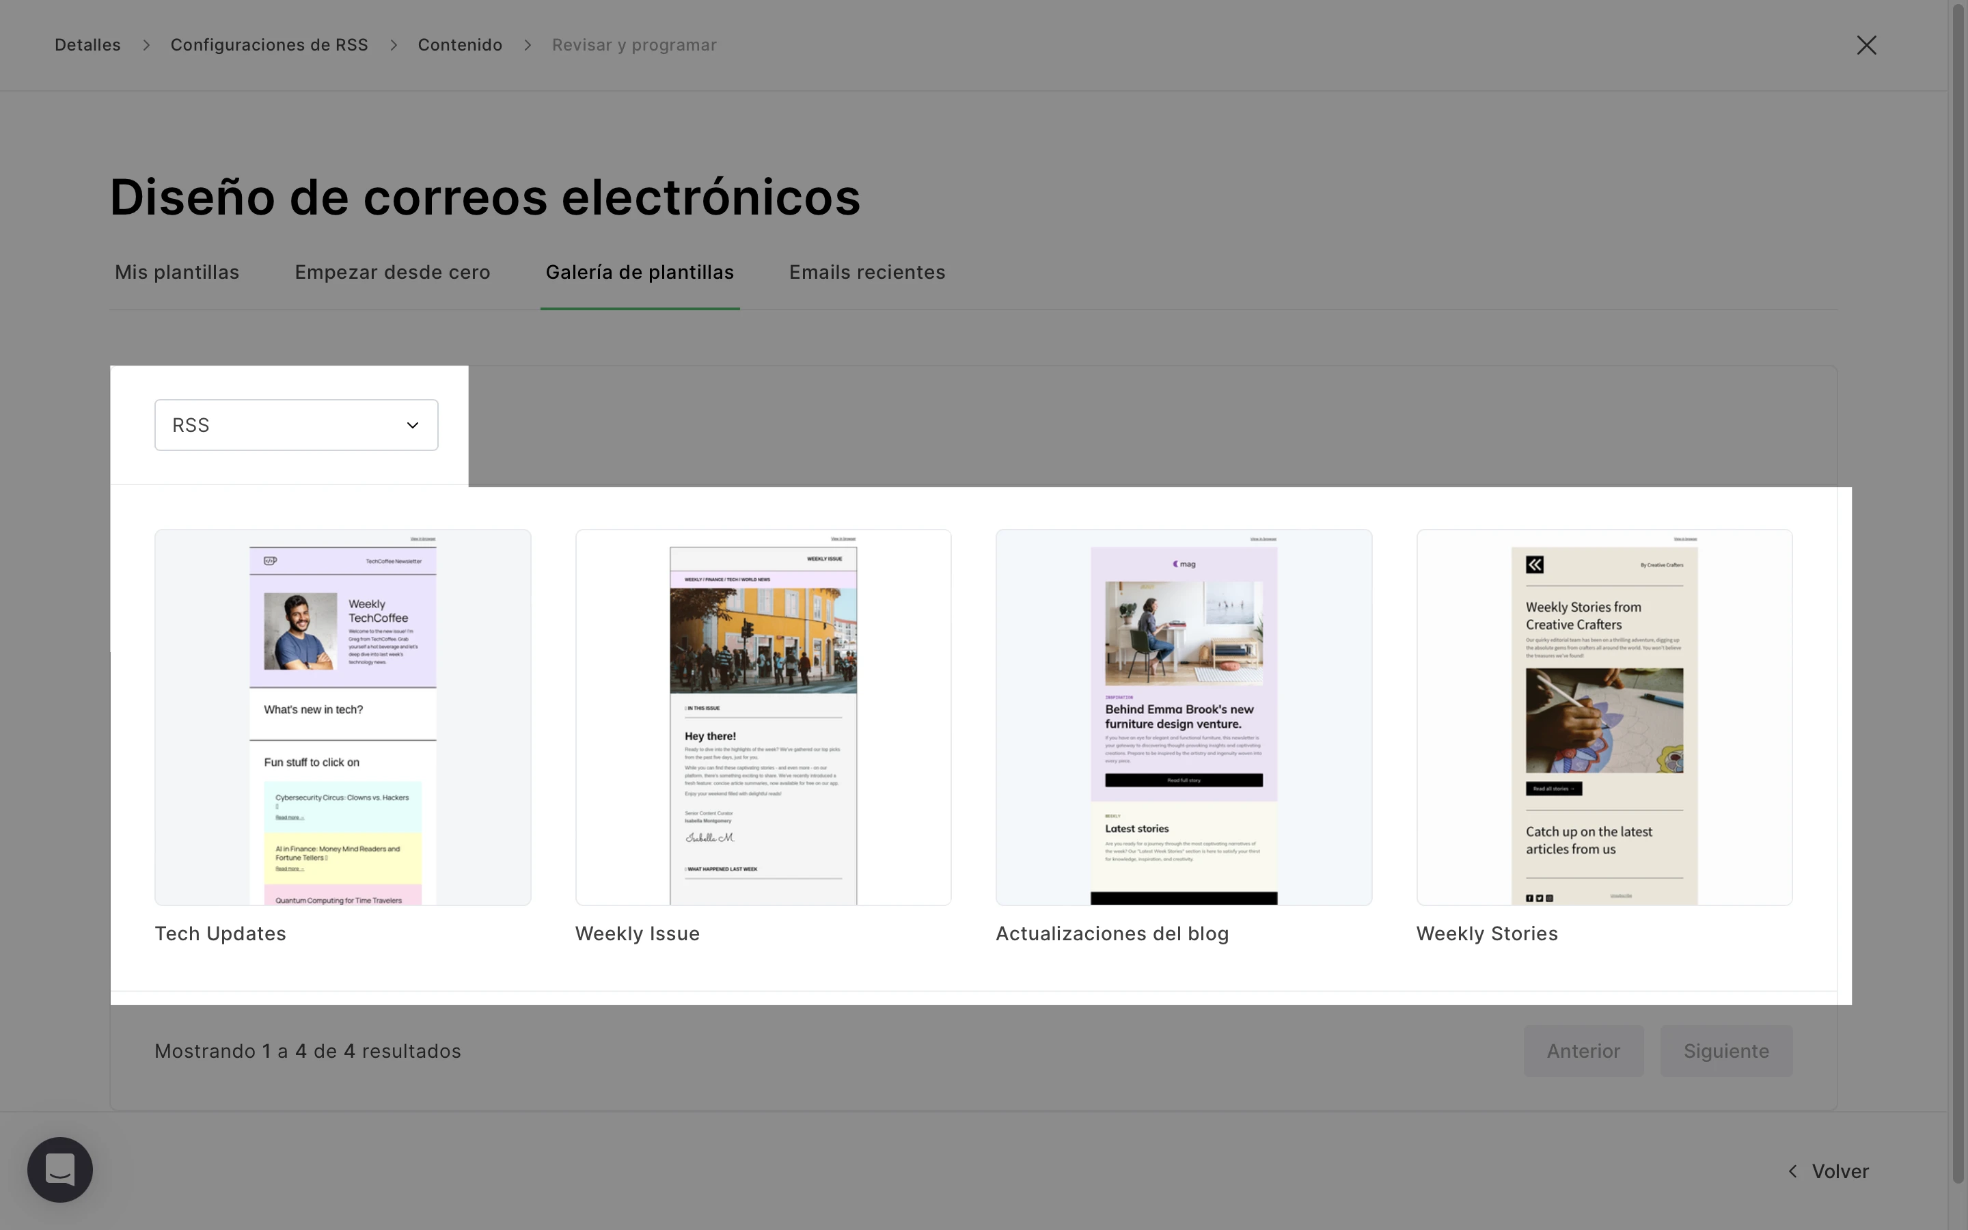Image resolution: width=1968 pixels, height=1230 pixels.
Task: Pick the Weekly Issue template thumbnail
Action: tap(763, 717)
